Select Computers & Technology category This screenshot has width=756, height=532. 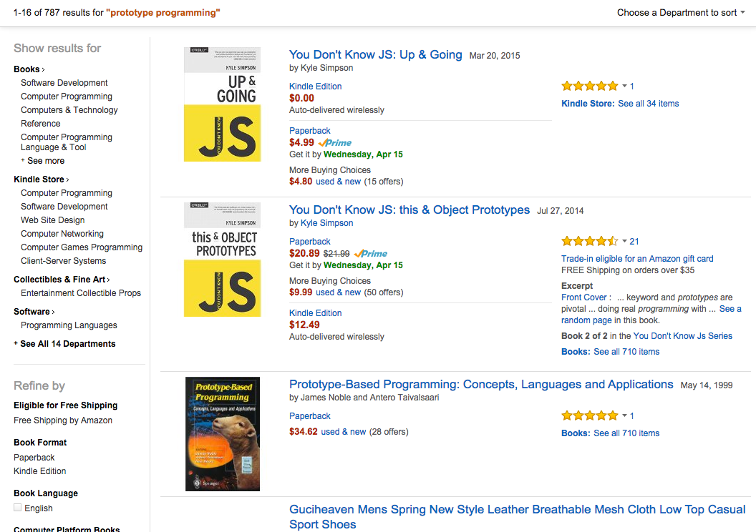tap(69, 110)
